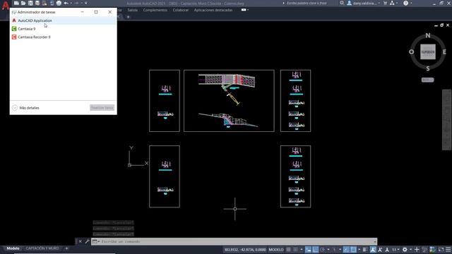Image resolution: width=452 pixels, height=254 pixels.
Task: Toggle snap mode in status bar
Action: [295, 249]
